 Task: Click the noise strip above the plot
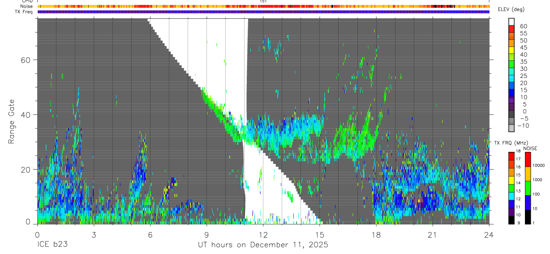(x=263, y=6)
